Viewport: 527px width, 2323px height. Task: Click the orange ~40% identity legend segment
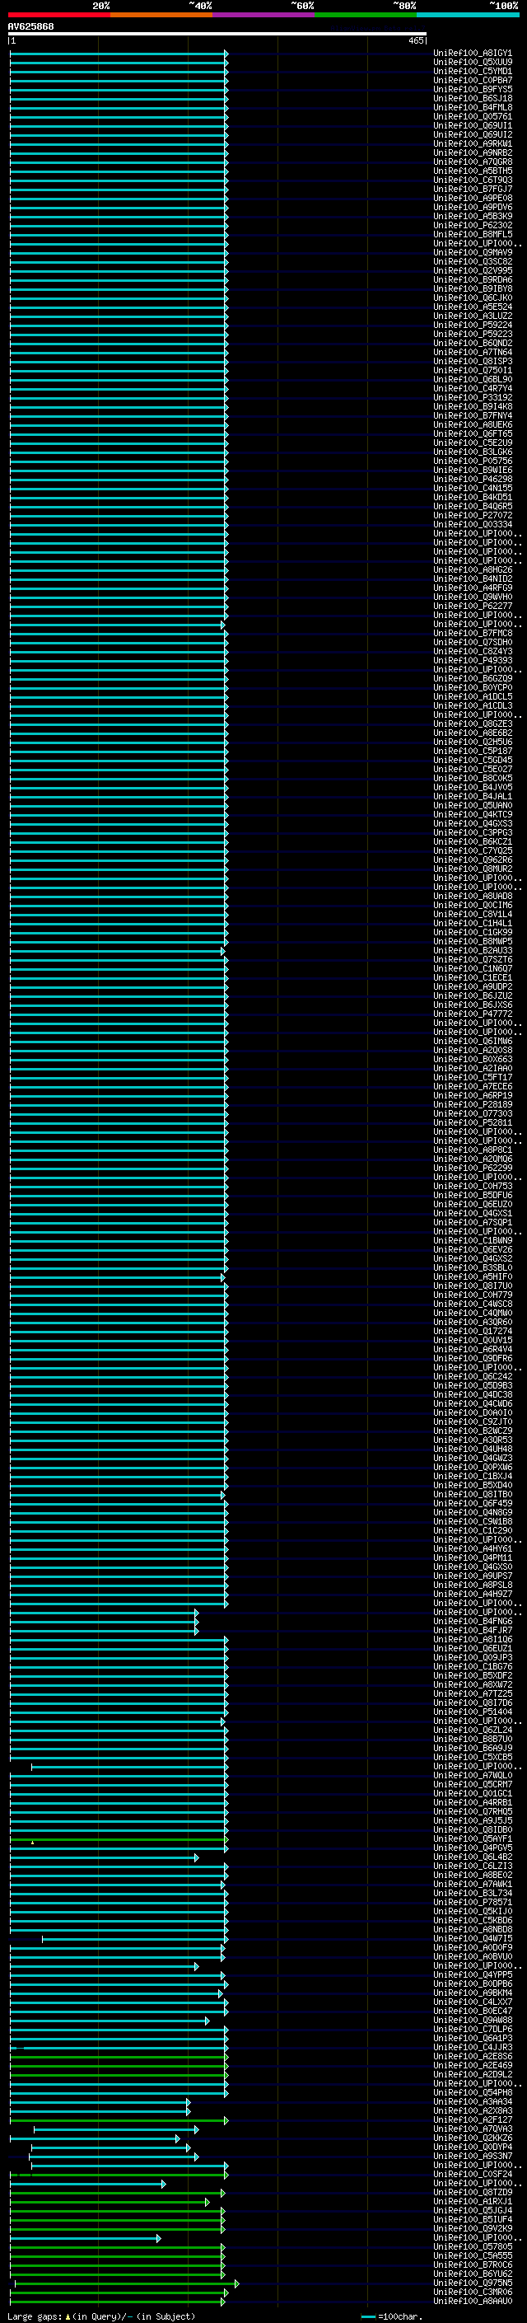click(x=161, y=15)
